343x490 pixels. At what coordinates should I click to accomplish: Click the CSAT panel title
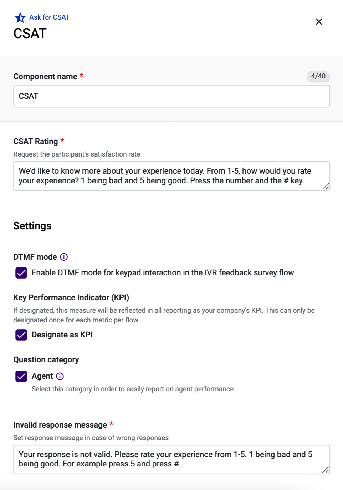point(30,34)
